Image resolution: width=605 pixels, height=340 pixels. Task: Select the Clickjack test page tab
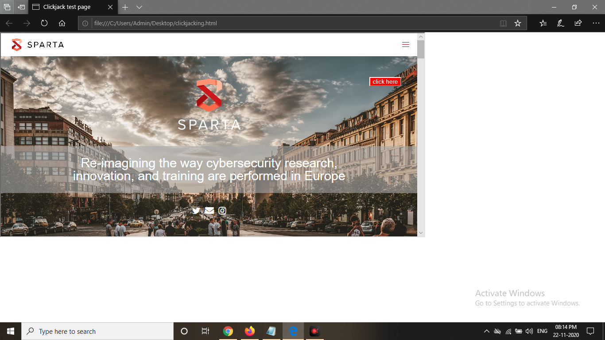click(x=66, y=7)
